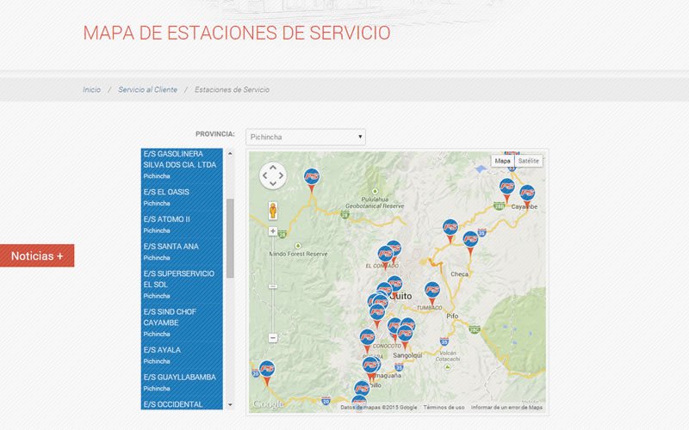Select the station marker near Tumbaco

pyautogui.click(x=432, y=292)
